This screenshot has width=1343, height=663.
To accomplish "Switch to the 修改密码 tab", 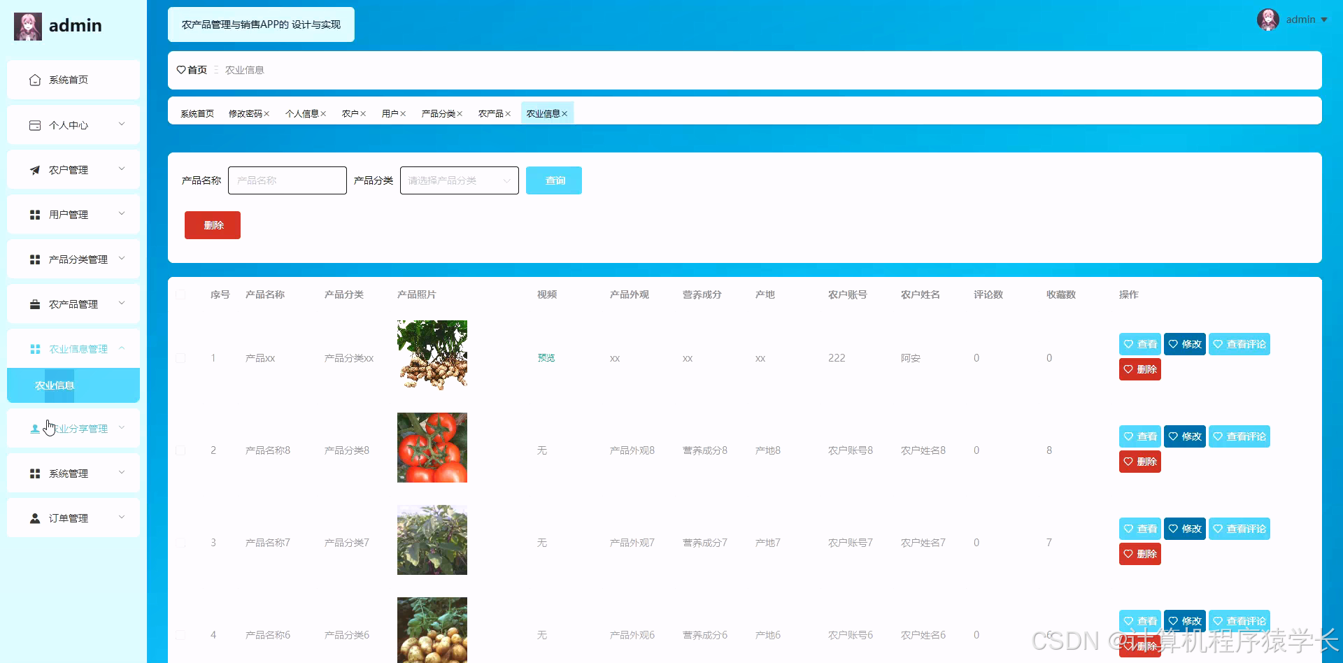I will 246,114.
